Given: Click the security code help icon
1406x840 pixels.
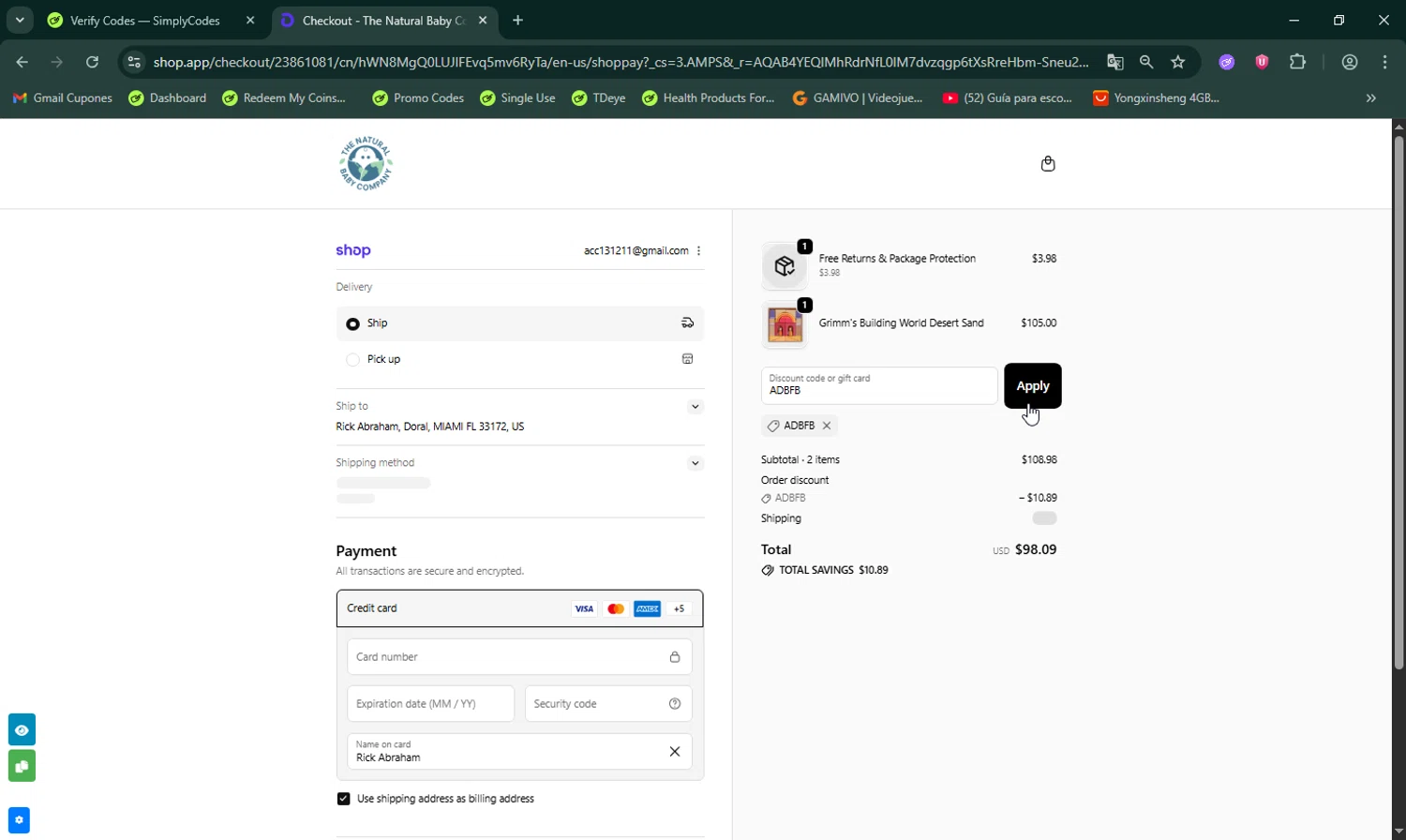Looking at the screenshot, I should tap(675, 704).
